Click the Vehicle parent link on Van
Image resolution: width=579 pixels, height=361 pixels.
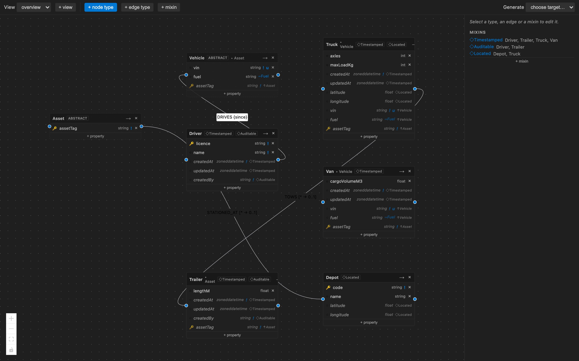344,171
